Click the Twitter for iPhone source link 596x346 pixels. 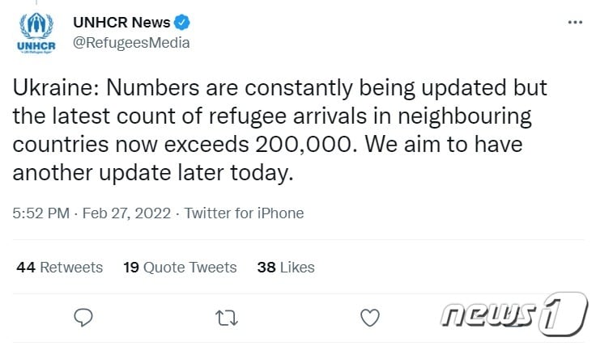[x=244, y=213]
